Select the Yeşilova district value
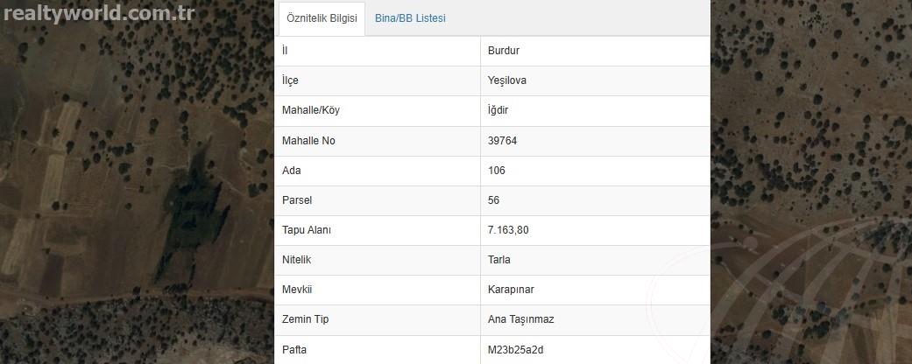This screenshot has height=364, width=912. tap(507, 80)
